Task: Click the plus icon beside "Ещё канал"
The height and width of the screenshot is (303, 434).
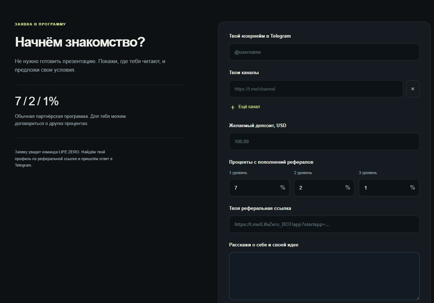Action: pos(233,107)
